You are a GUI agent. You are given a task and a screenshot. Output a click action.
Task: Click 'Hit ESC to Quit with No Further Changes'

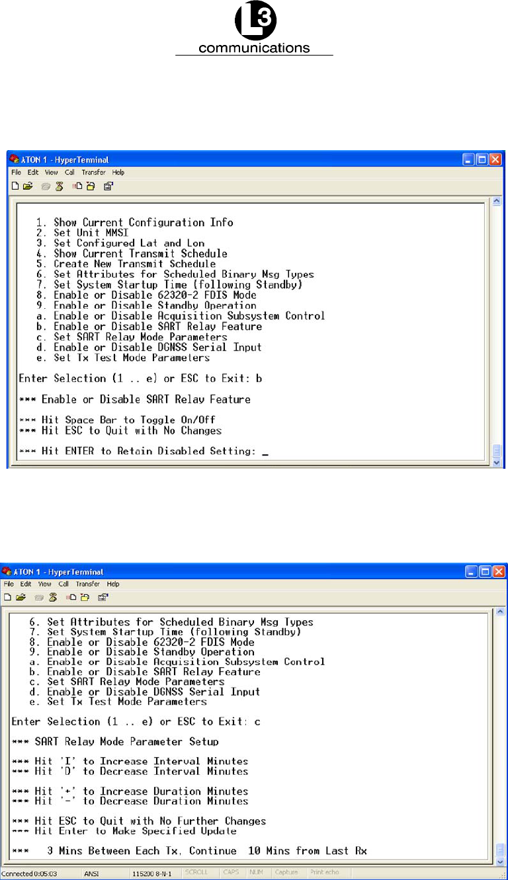pyautogui.click(x=139, y=821)
